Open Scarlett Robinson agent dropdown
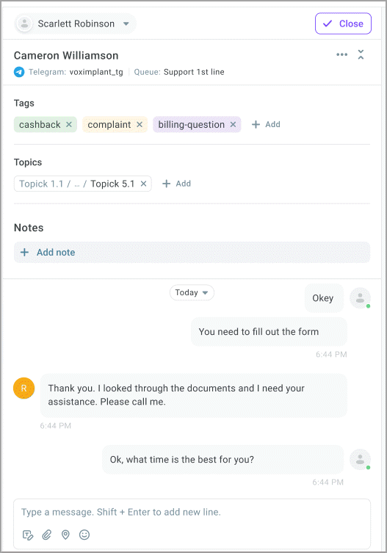 75,24
